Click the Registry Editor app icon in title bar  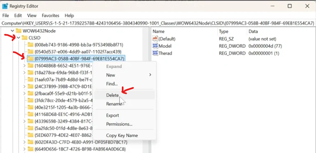(x=5, y=6)
